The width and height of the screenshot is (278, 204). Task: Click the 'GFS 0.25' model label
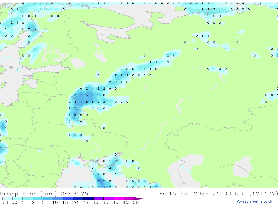(74, 193)
